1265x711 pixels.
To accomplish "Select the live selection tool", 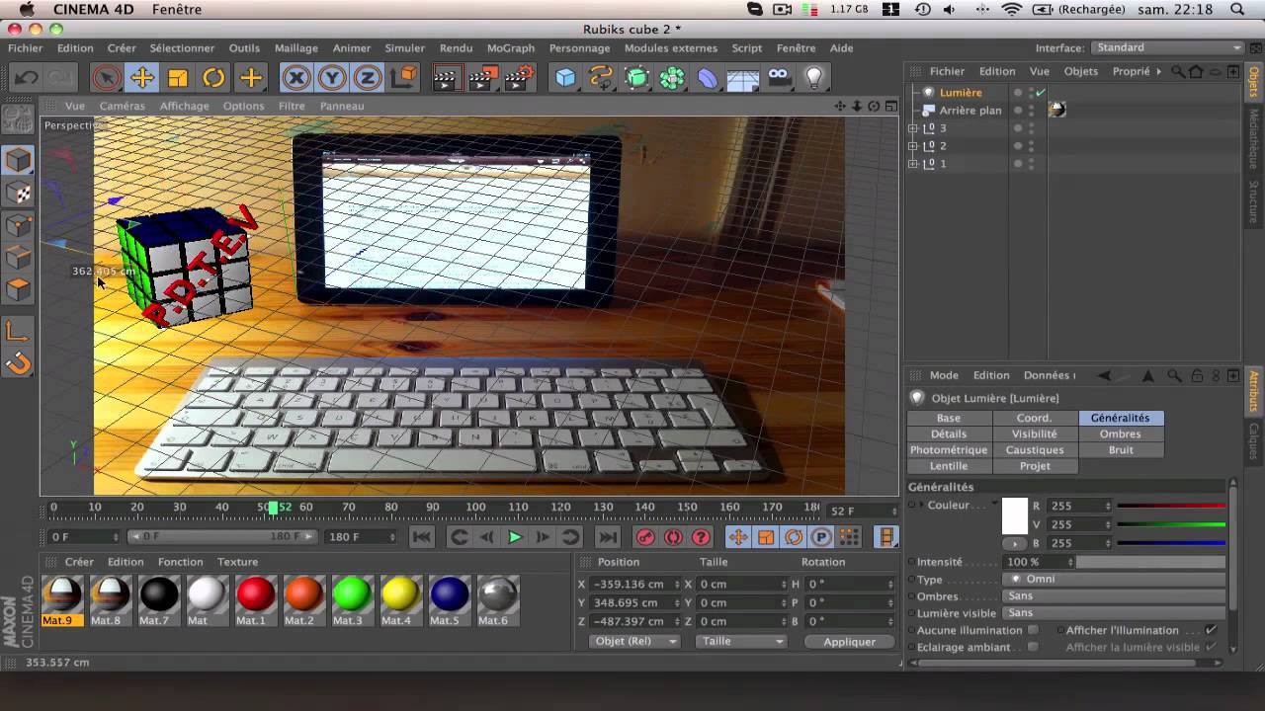I will (107, 77).
